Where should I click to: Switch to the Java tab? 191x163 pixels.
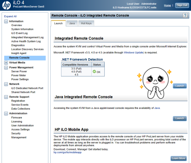72,23
